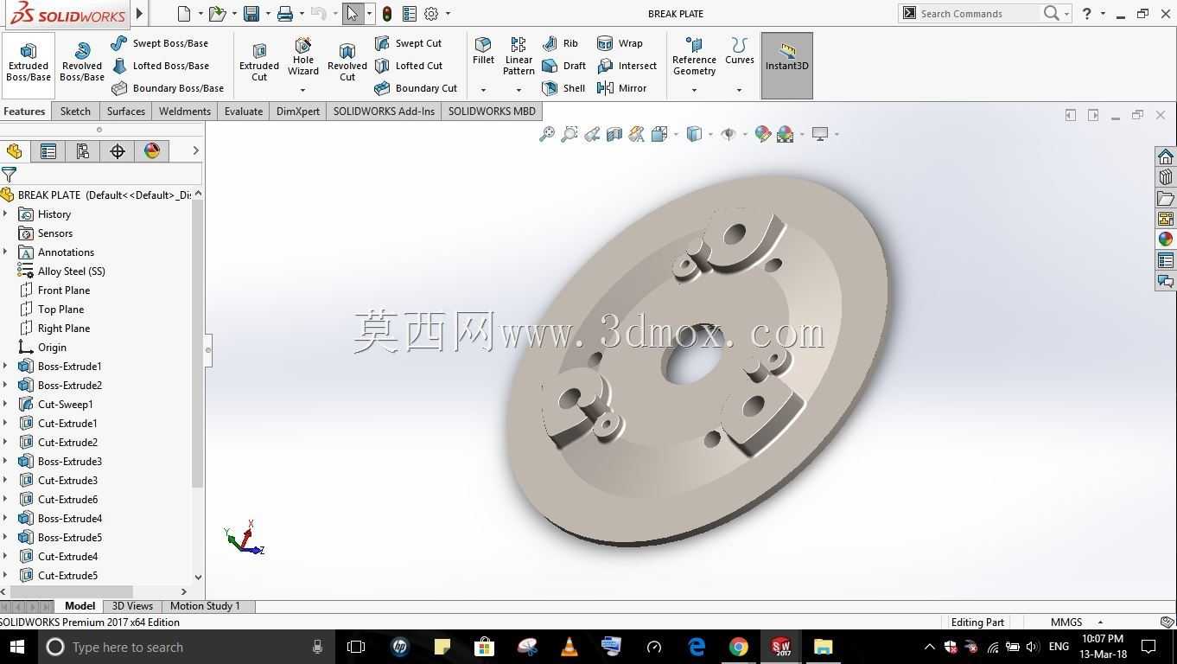
Task: Go to SOLIDWORKS Add-Ins tab
Action: 384,112
